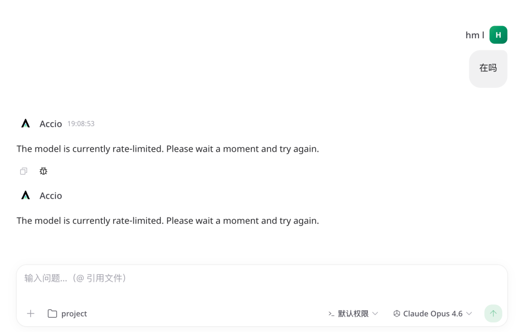Click the cube icon beside Claude Opus 4.6

[396, 314]
